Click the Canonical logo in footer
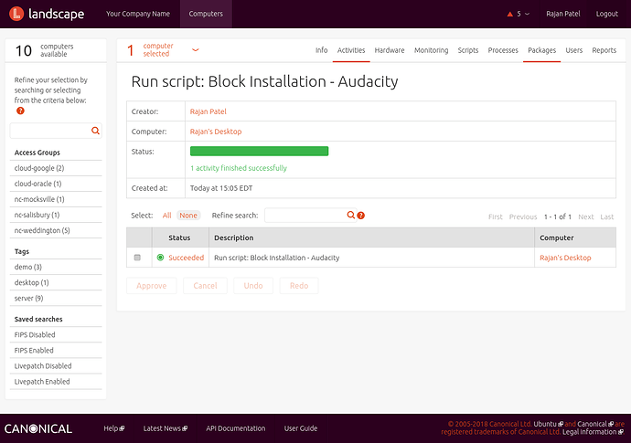The height and width of the screenshot is (443, 631). [38, 428]
